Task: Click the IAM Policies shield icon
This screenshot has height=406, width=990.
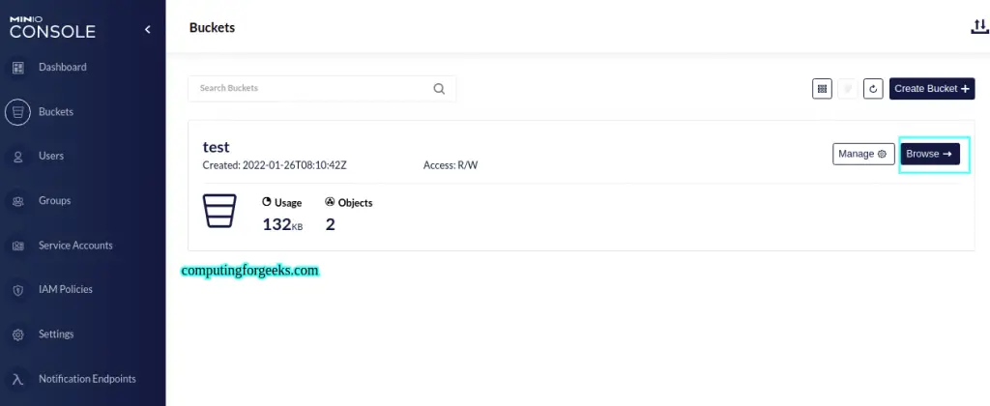Action: [17, 290]
